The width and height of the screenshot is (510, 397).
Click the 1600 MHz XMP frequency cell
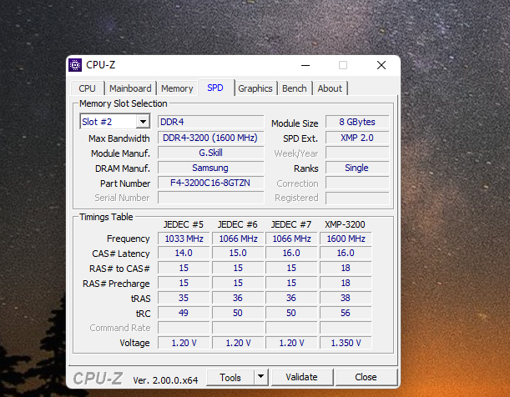346,239
